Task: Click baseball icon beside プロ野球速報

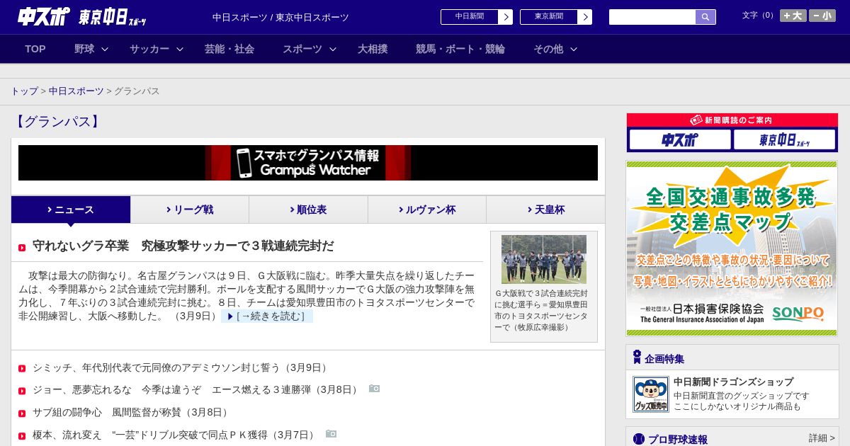Action: (639, 439)
